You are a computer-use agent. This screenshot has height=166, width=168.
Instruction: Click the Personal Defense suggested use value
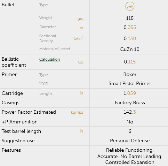pos(130,141)
